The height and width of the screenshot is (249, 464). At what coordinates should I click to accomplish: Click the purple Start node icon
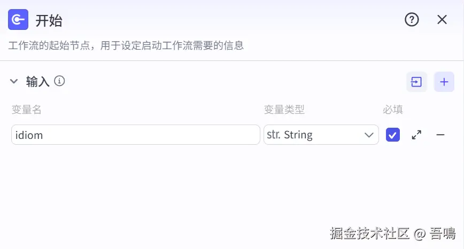18,20
